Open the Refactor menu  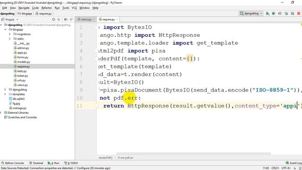47,8
